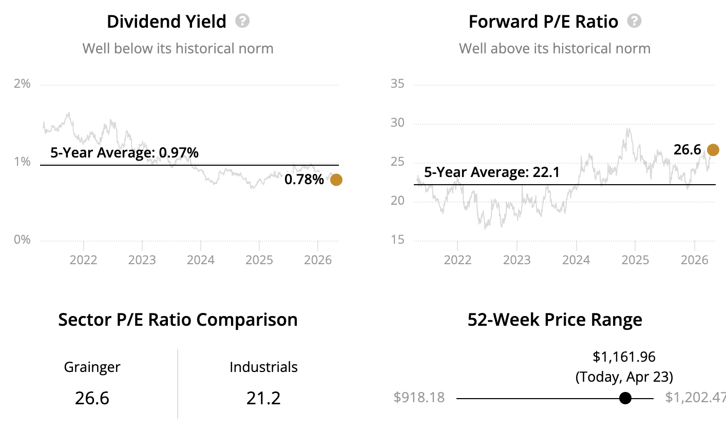Click the Grainger sector P/E label
The height and width of the screenshot is (433, 726).
(x=92, y=367)
